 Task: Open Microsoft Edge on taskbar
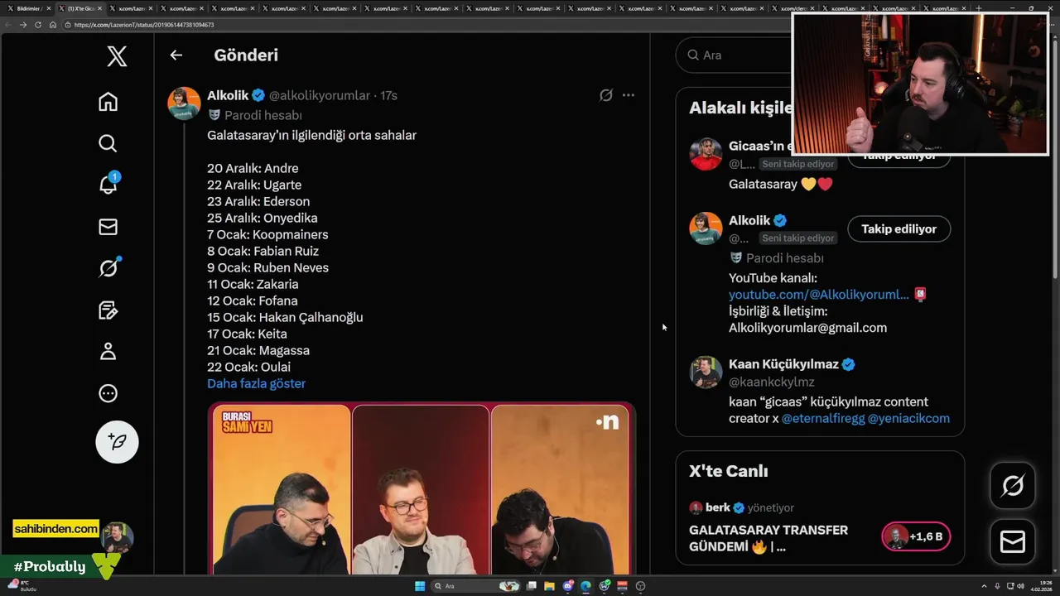[x=586, y=586]
